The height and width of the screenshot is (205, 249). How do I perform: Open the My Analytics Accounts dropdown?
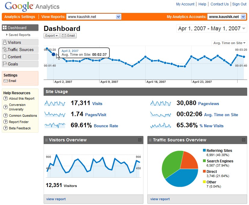click(x=243, y=17)
